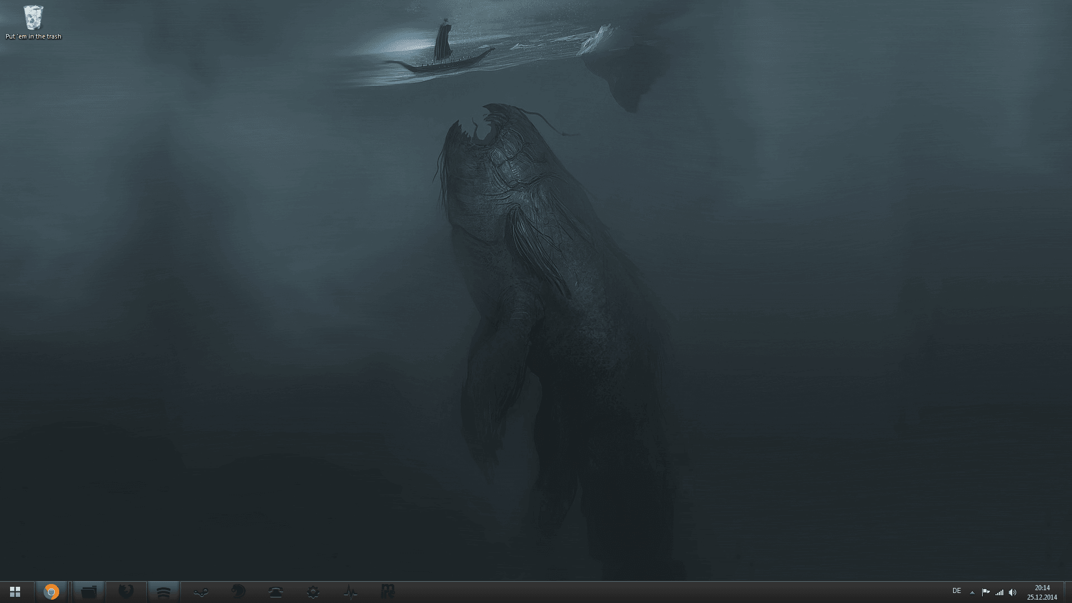Launch Firefox from the taskbar

[x=126, y=591]
